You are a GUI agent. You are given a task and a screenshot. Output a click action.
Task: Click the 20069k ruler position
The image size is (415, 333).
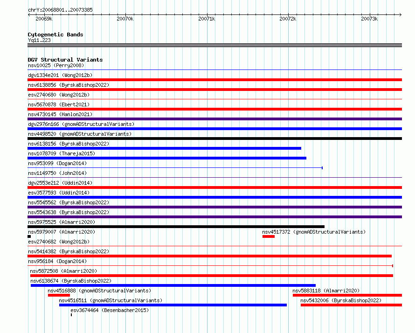pyautogui.click(x=44, y=19)
